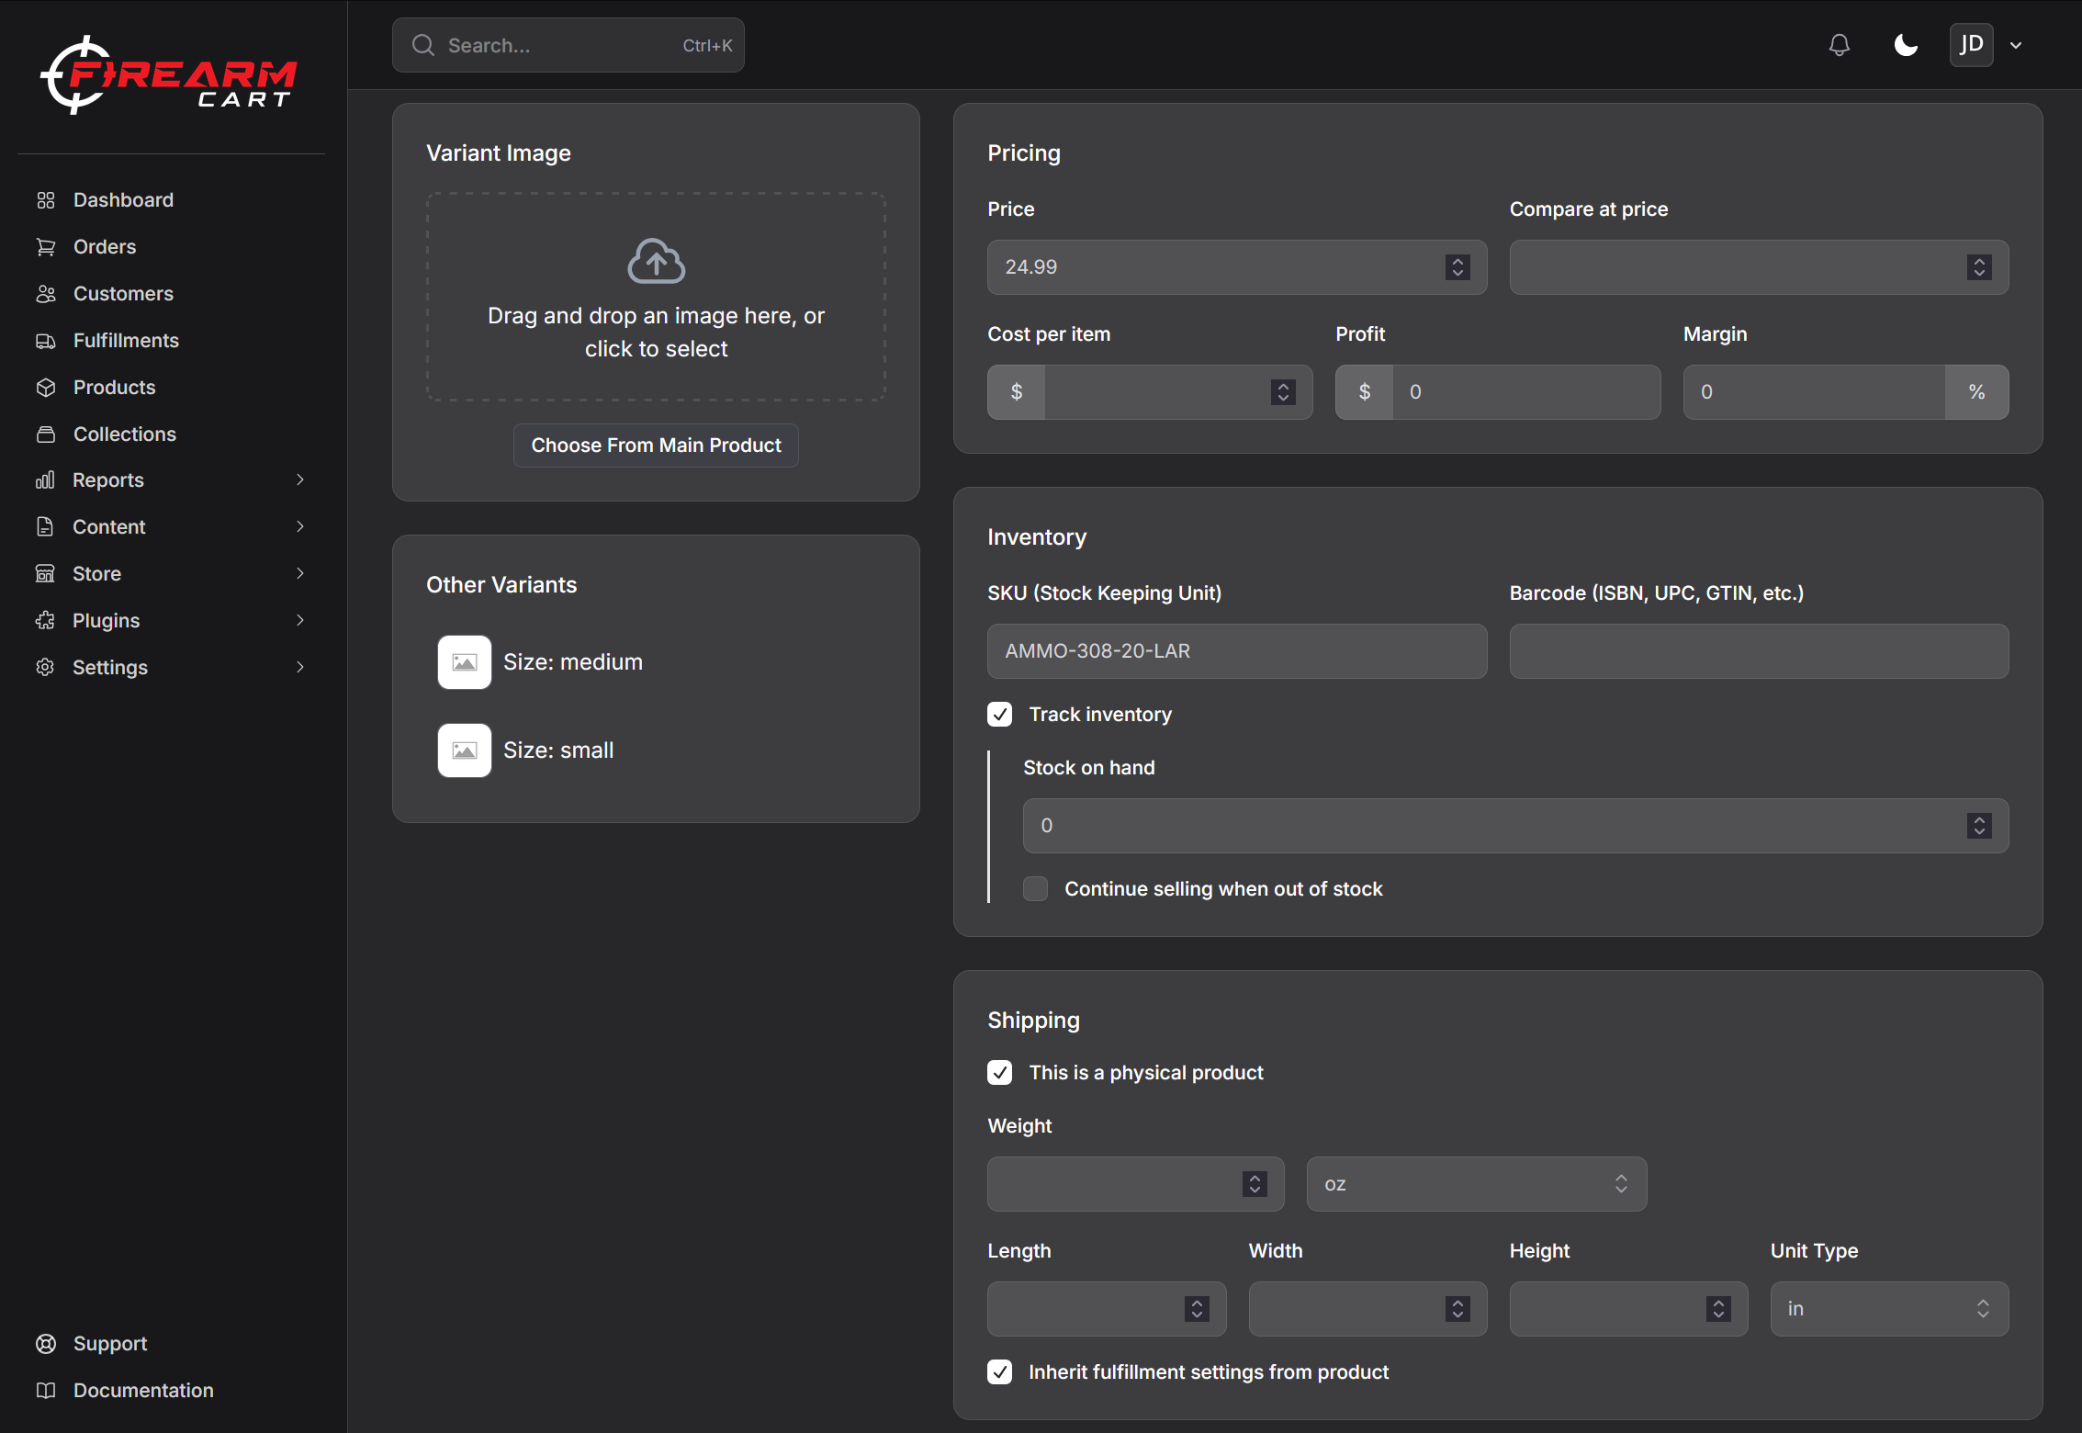
Task: Click the Firearm Cart logo
Action: pyautogui.click(x=169, y=75)
